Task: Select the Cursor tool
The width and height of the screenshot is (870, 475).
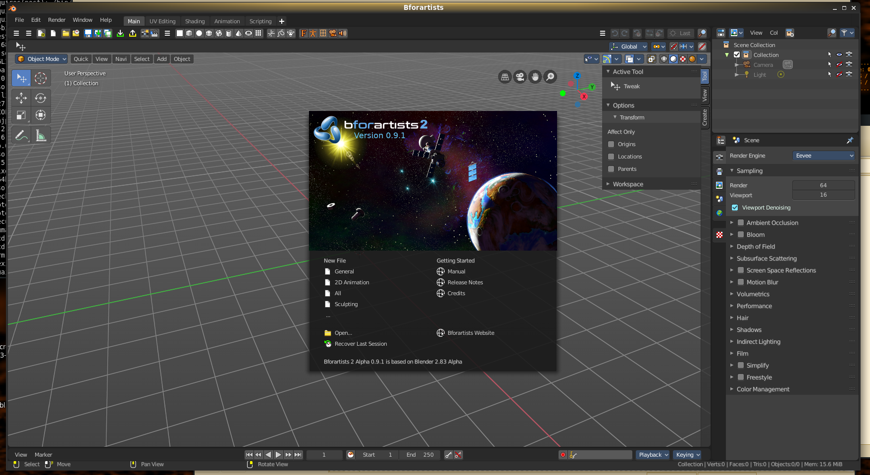Action: [x=41, y=78]
